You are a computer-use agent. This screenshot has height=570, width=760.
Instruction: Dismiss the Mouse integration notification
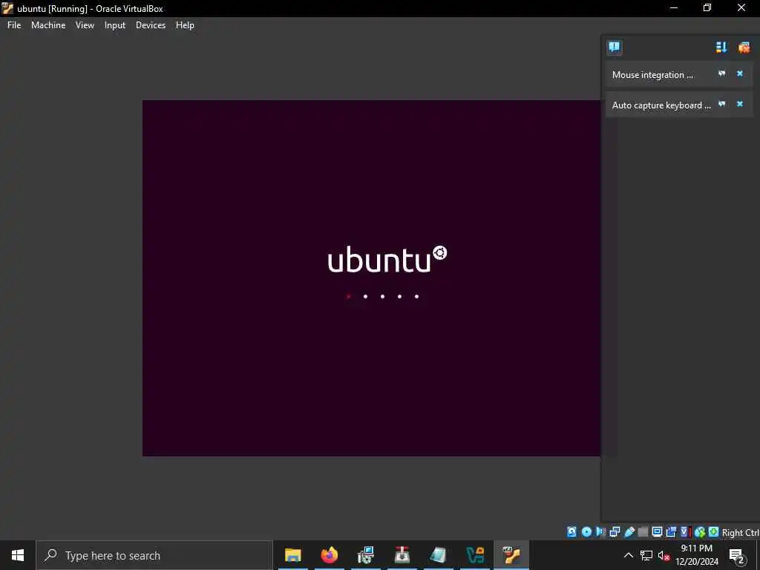(x=740, y=73)
